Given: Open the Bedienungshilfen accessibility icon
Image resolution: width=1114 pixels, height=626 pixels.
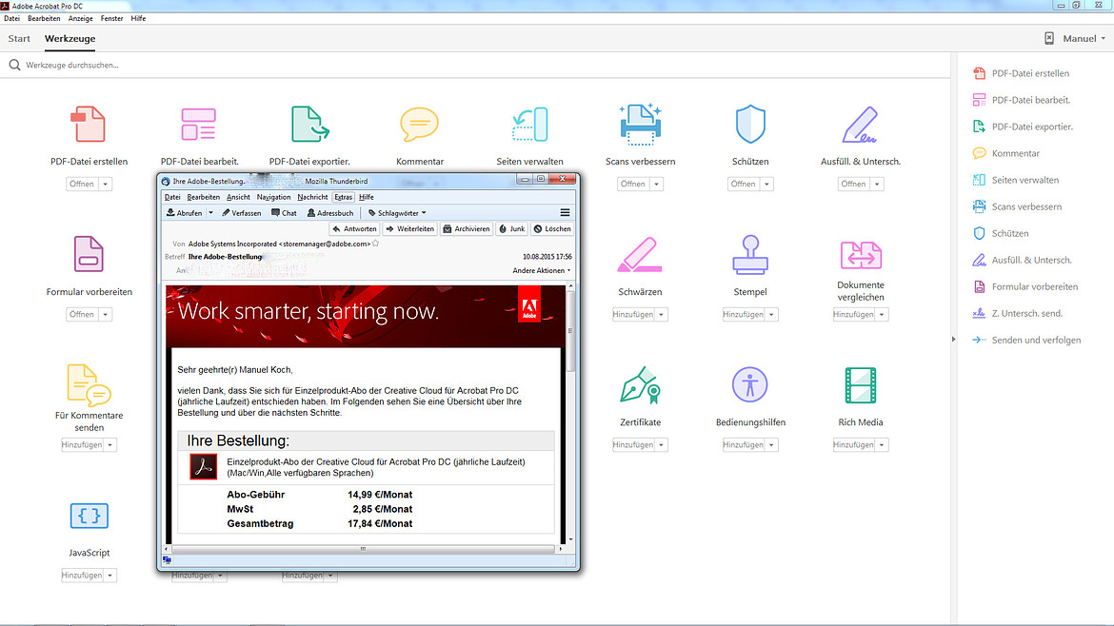Looking at the screenshot, I should (750, 384).
